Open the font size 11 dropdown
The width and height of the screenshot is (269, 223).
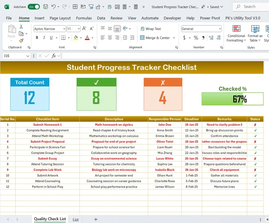coord(79,29)
